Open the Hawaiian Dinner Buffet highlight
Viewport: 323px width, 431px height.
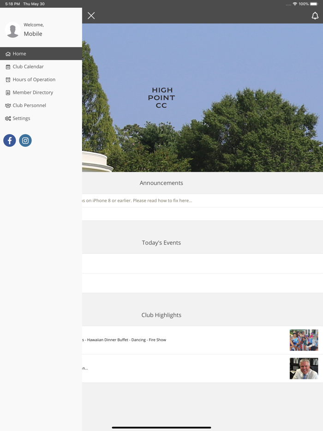pos(202,340)
